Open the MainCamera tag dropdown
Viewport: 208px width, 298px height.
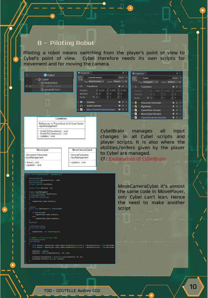coord(96,81)
